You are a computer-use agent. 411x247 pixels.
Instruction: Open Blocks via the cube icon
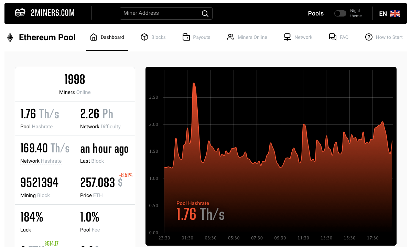click(144, 37)
